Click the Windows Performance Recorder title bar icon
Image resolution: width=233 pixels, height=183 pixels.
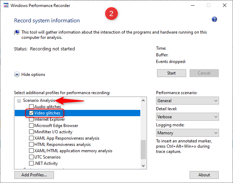click(x=5, y=6)
